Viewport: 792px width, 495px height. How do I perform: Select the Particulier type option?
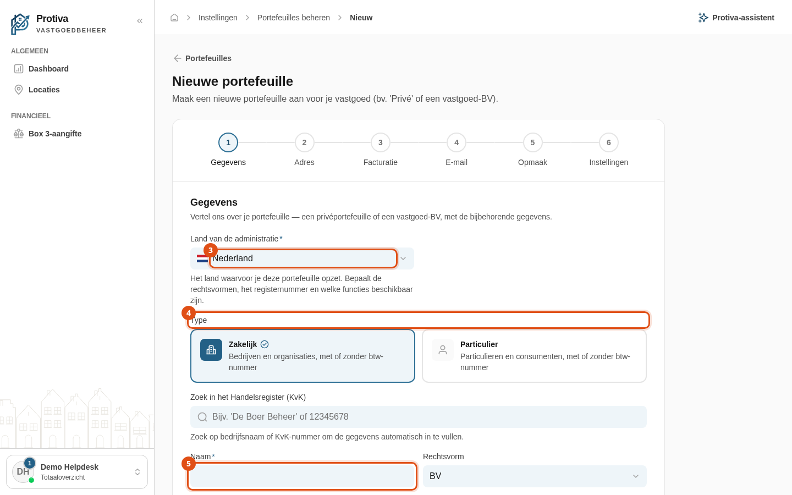click(x=534, y=356)
